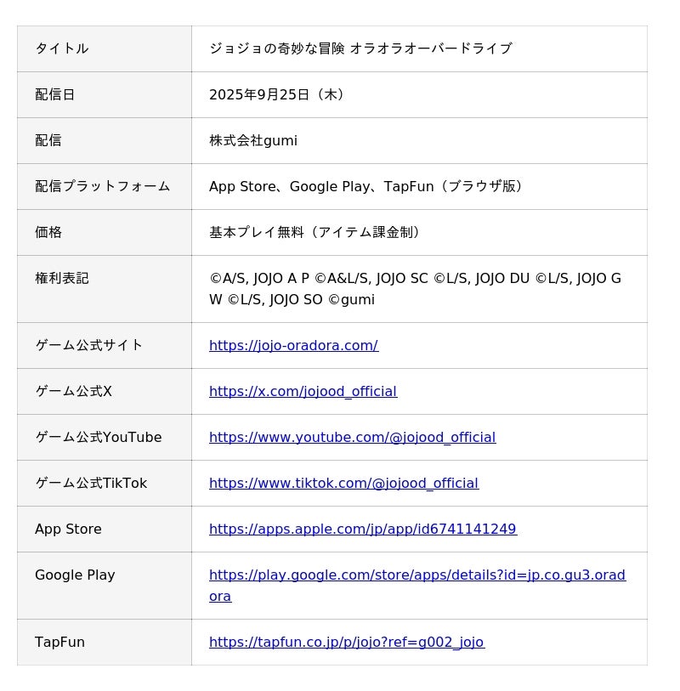680x691 pixels.
Task: Click the ゲーム公式YouTube row header
Action: click(99, 437)
